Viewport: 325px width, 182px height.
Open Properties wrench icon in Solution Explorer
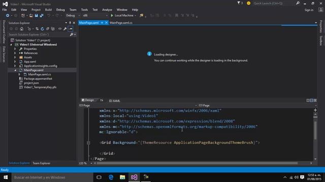65,29
